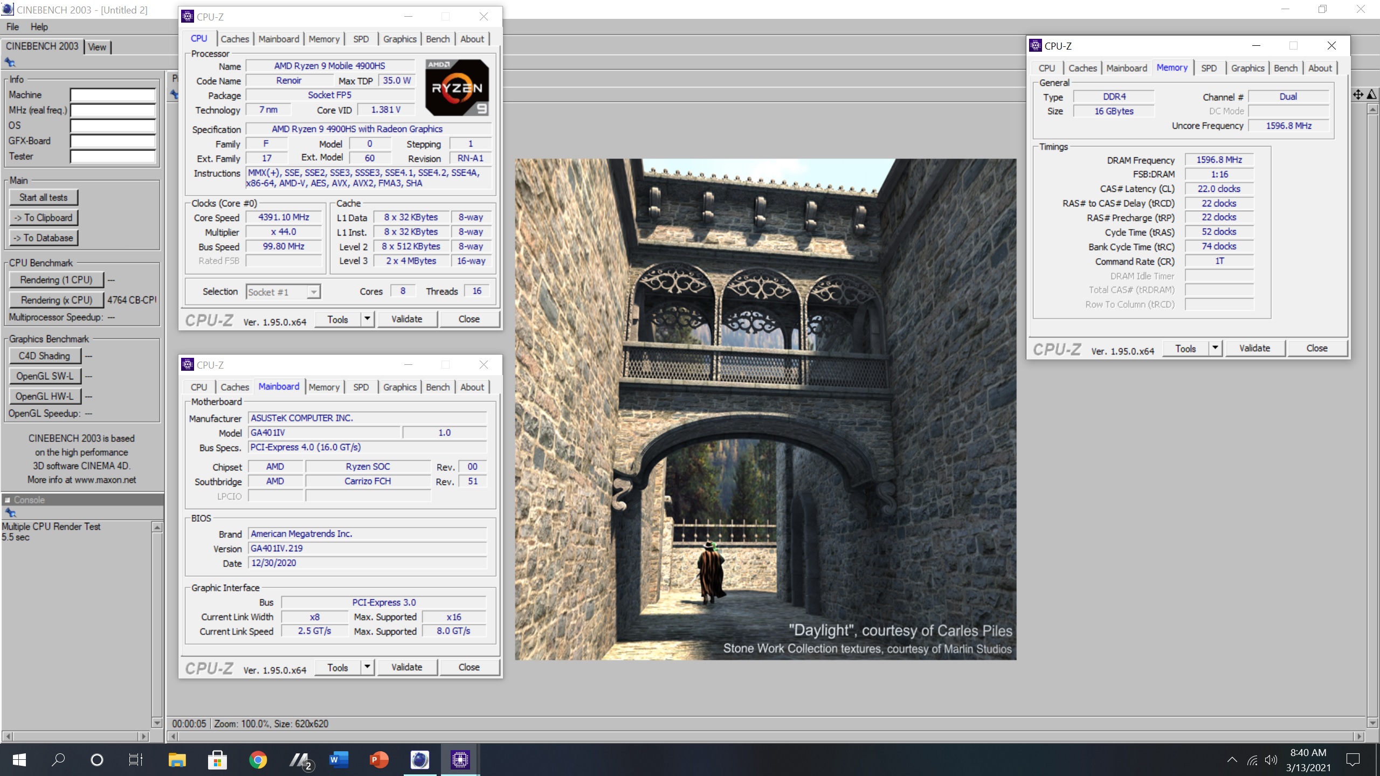Click the zoom triangle icon in picture viewer

pyautogui.click(x=1372, y=95)
